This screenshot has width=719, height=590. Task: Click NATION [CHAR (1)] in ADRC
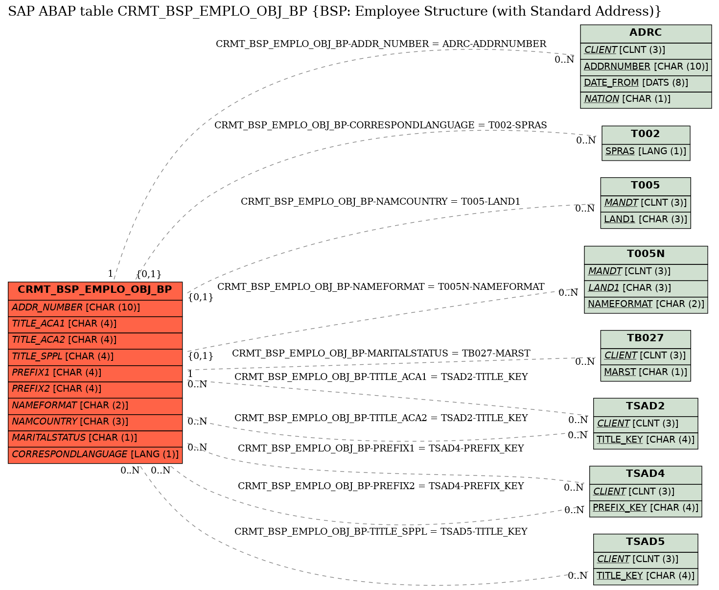646,99
